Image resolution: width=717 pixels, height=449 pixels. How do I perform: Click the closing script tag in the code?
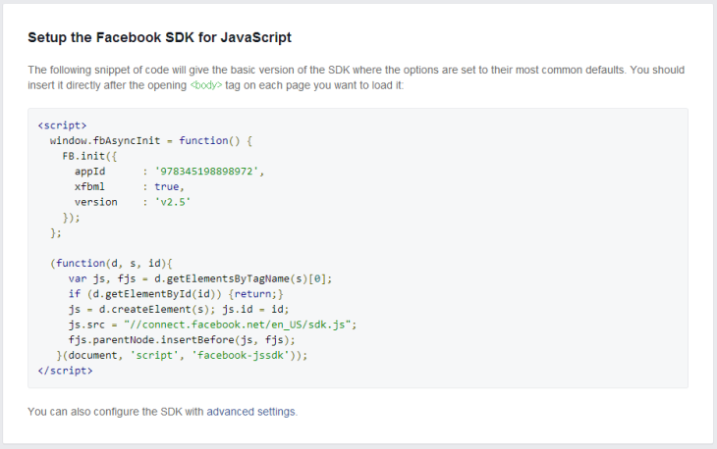click(x=65, y=371)
